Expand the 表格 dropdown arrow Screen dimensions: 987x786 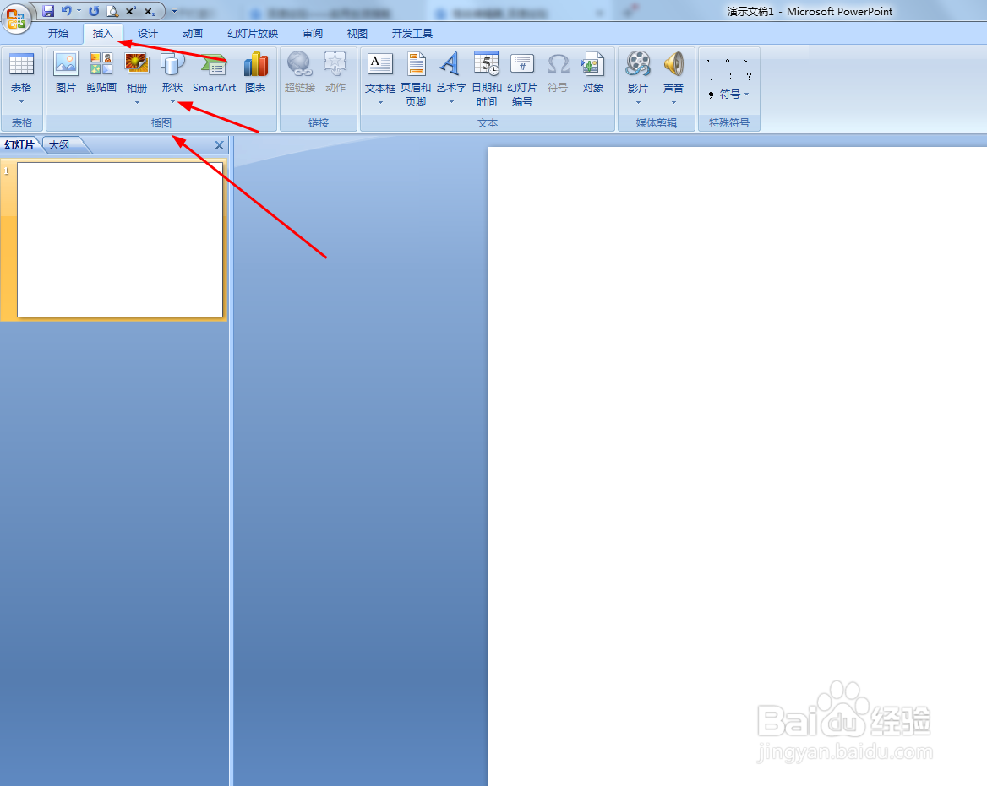21,102
